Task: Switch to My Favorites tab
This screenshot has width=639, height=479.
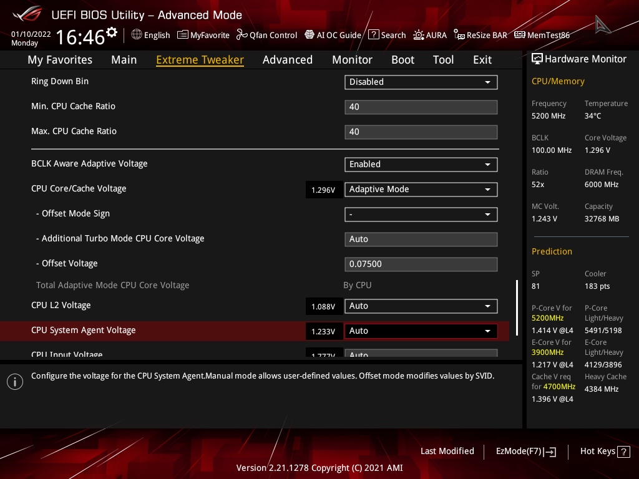Action: pyautogui.click(x=60, y=60)
